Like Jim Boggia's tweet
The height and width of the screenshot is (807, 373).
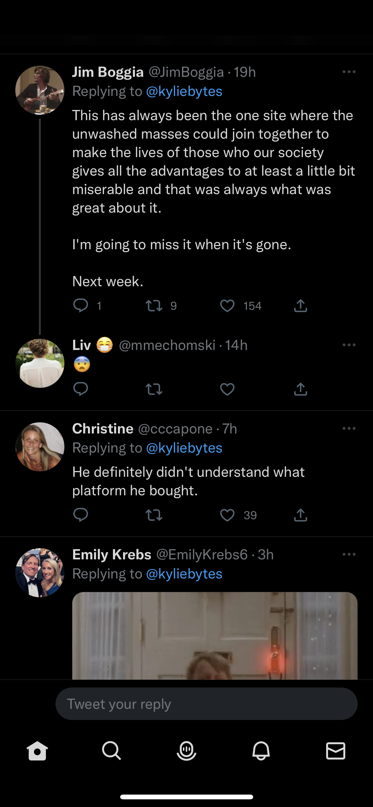coord(227,306)
